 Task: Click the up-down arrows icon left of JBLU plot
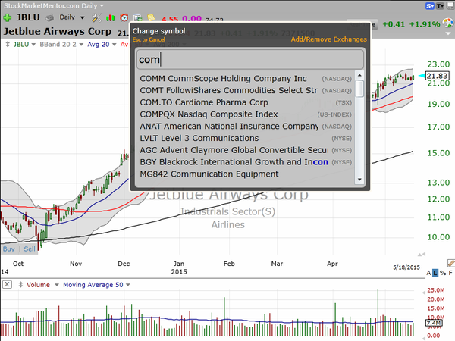click(x=8, y=45)
